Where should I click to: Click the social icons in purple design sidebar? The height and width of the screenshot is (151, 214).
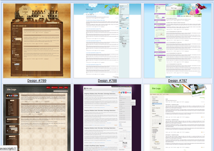pos(125,92)
